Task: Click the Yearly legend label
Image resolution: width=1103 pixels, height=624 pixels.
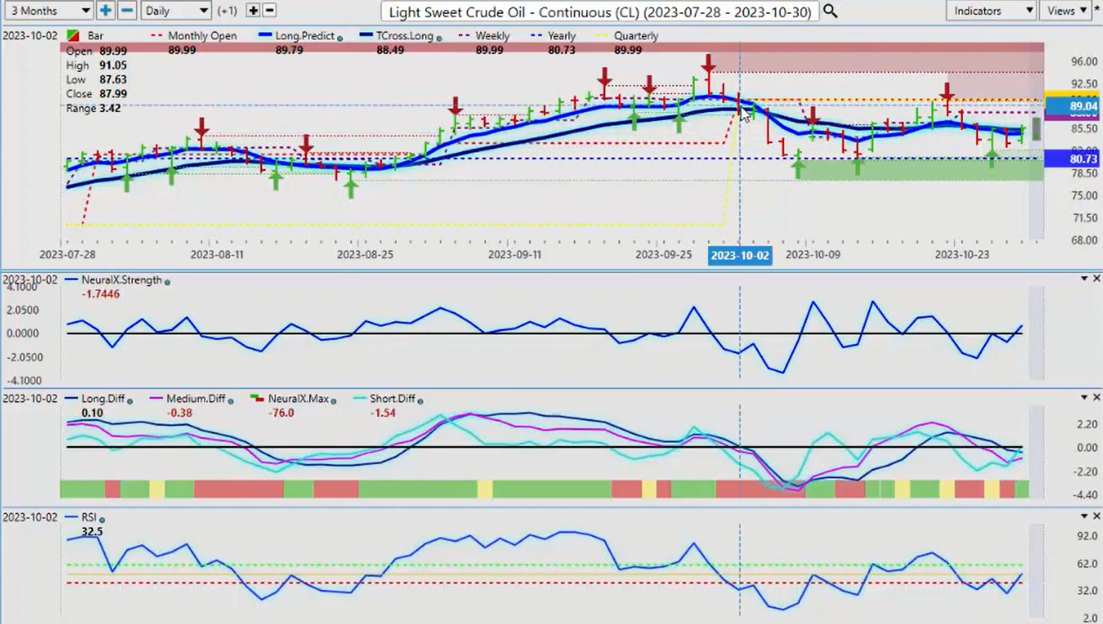Action: 561,36
